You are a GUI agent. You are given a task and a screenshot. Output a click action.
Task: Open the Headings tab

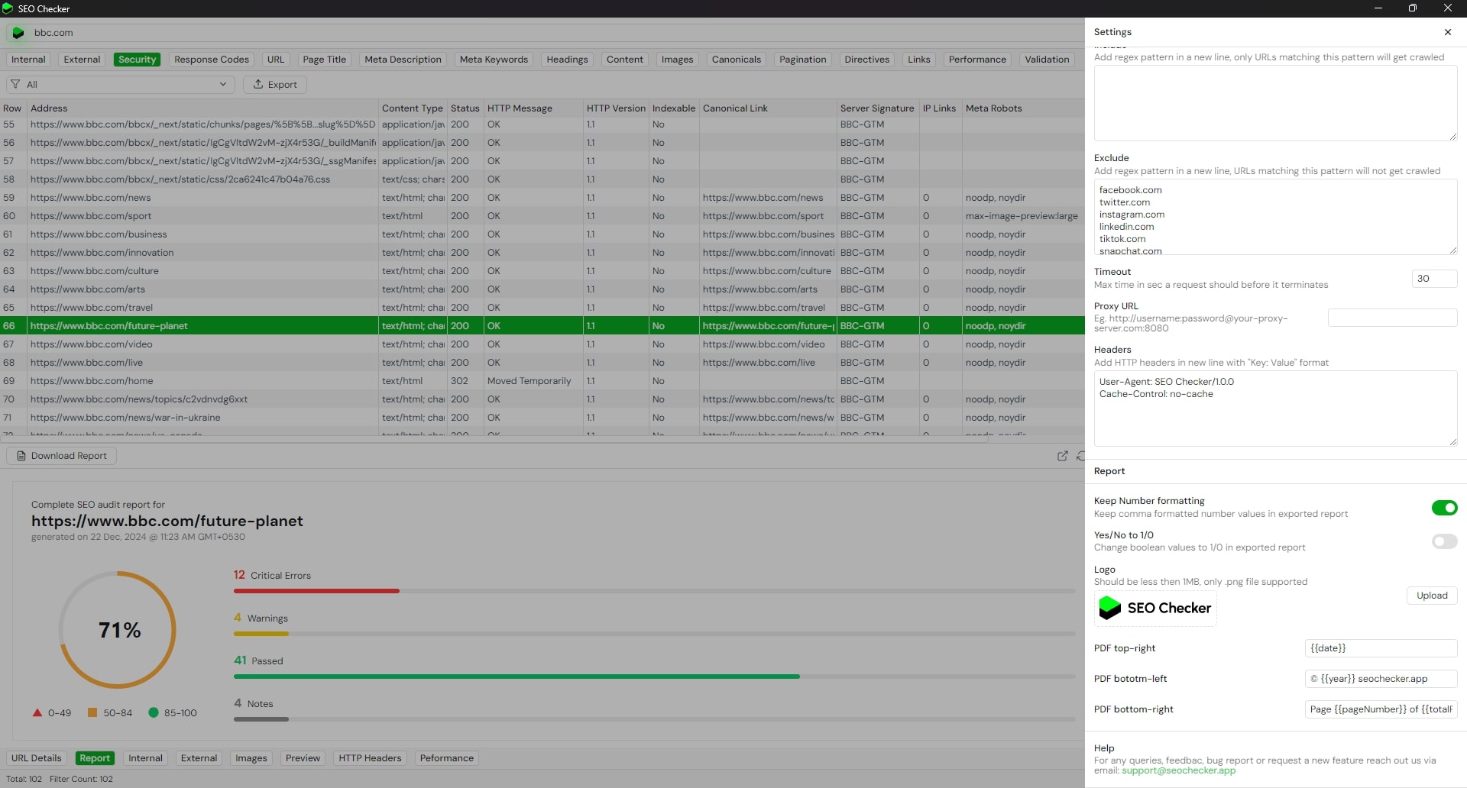click(x=567, y=60)
